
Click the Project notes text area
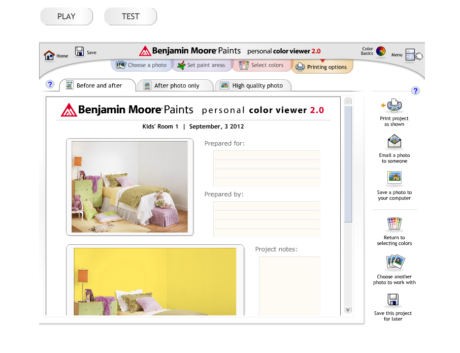coord(289,286)
